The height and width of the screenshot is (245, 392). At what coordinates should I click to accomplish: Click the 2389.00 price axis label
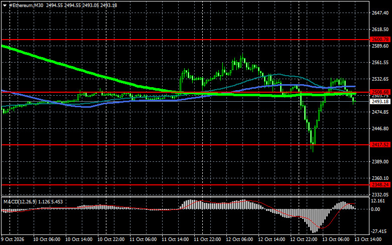(380, 162)
